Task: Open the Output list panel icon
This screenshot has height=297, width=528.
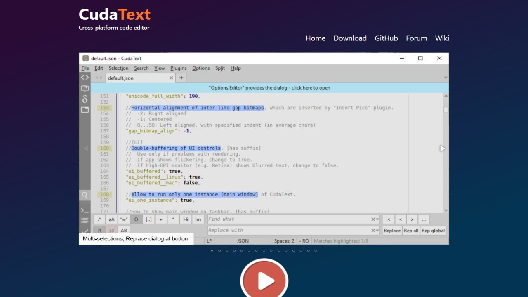Action: [x=85, y=220]
